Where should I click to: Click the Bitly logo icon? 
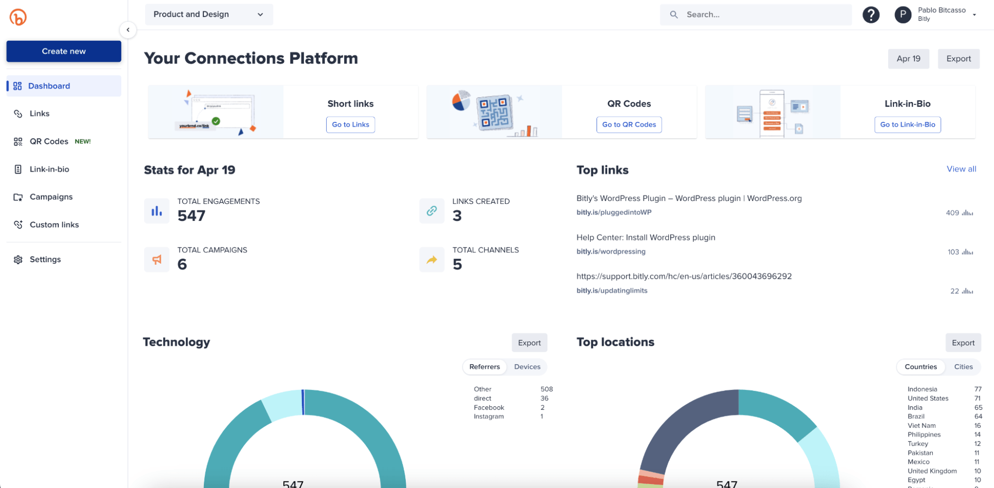pyautogui.click(x=18, y=17)
